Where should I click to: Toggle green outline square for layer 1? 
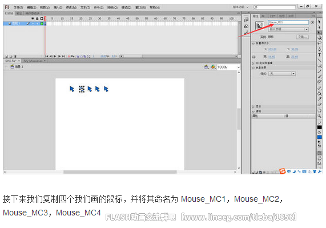coord(42,23)
